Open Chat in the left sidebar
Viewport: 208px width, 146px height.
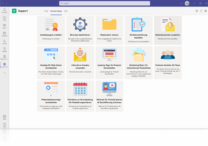click(x=4, y=18)
